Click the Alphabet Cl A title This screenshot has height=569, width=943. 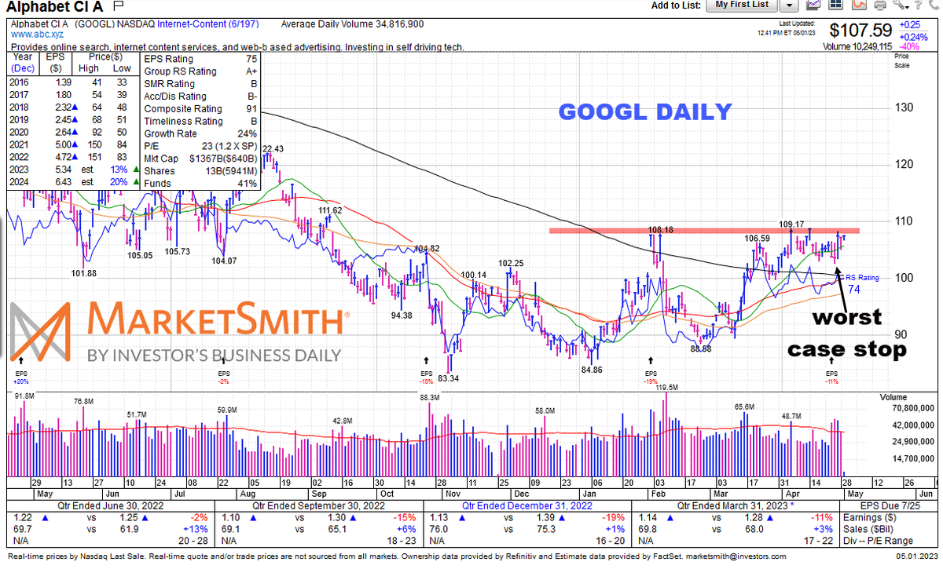[x=55, y=8]
